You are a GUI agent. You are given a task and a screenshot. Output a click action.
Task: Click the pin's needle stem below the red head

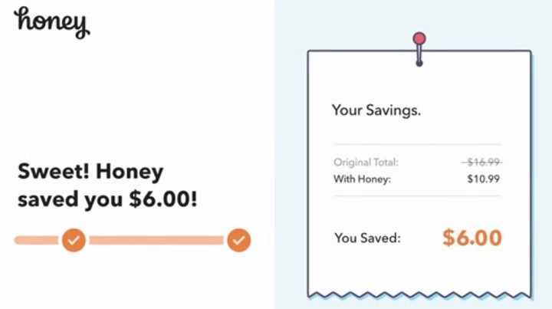pos(419,55)
